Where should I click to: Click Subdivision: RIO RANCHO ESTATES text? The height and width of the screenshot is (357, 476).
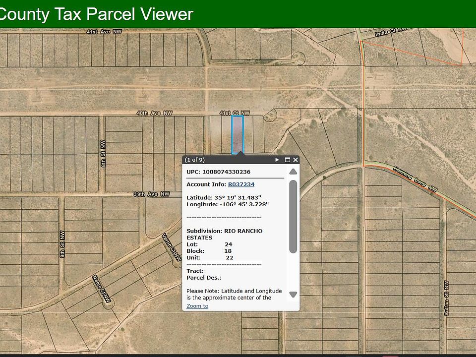[x=224, y=234]
